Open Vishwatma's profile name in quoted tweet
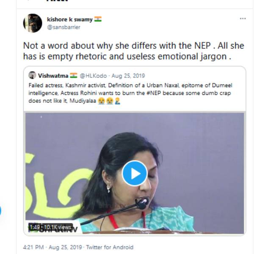 pyautogui.click(x=52, y=76)
